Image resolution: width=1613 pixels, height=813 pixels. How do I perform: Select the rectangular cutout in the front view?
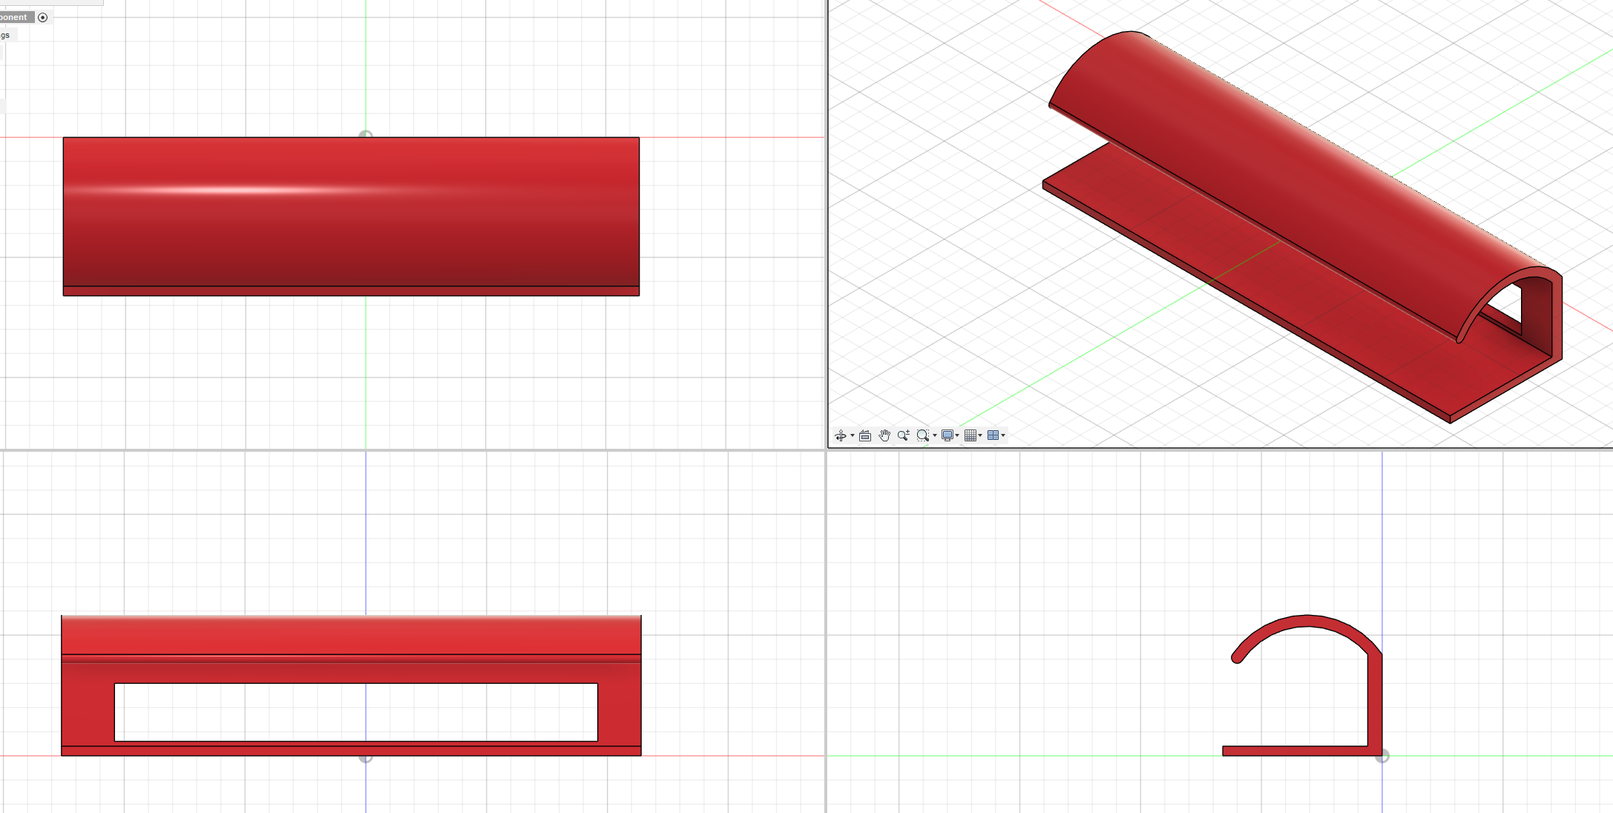pyautogui.click(x=356, y=712)
